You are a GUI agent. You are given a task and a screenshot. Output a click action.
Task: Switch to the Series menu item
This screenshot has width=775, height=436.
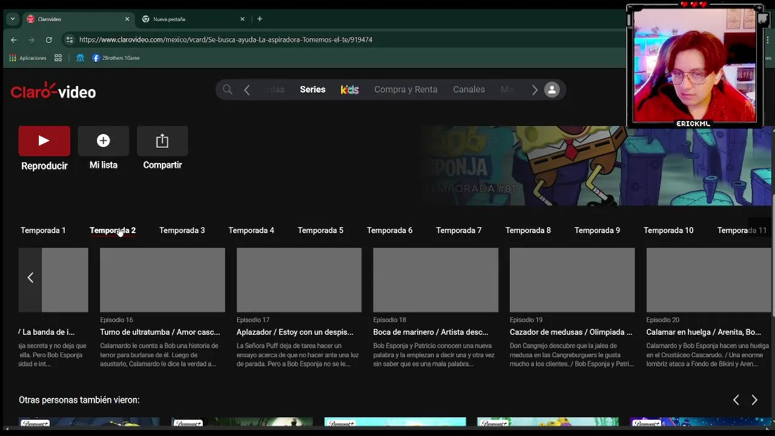[x=312, y=90]
